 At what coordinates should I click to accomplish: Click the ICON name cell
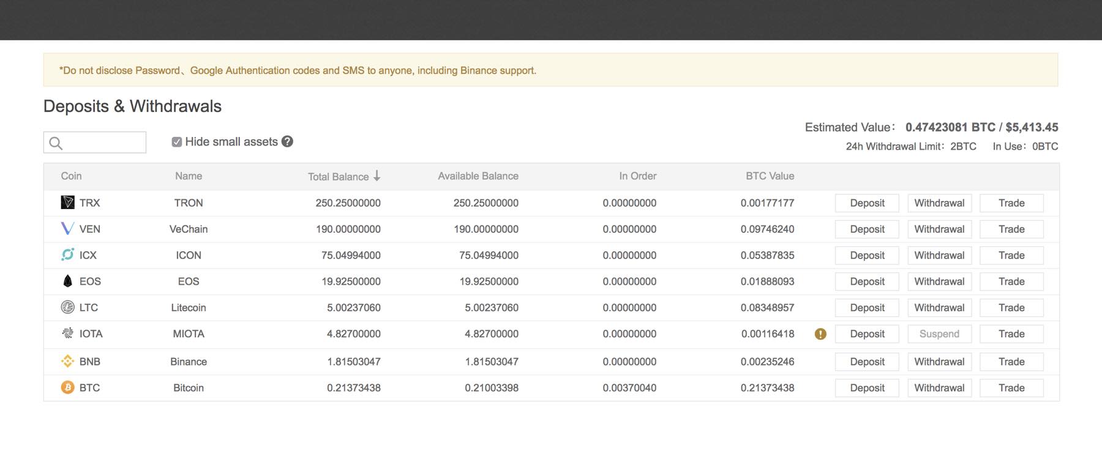point(189,255)
